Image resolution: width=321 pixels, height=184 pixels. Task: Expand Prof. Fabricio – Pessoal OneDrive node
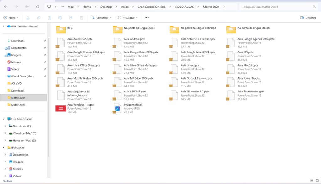tap(3, 26)
